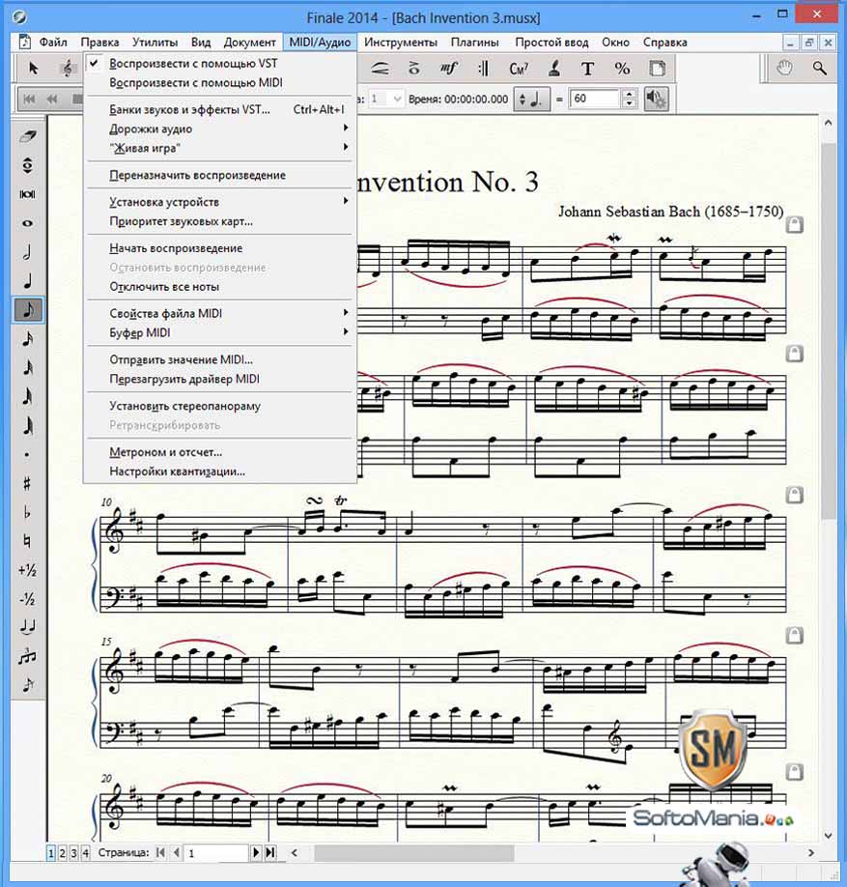Increase tempo with the up stepper arrow
The width and height of the screenshot is (847, 887).
629,94
